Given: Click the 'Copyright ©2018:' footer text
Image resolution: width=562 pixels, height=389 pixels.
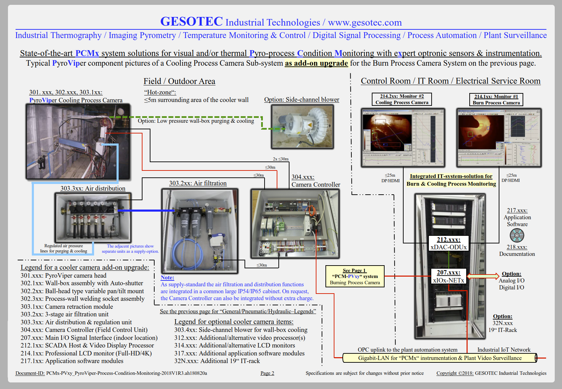Looking at the screenshot, I should 455,373.
